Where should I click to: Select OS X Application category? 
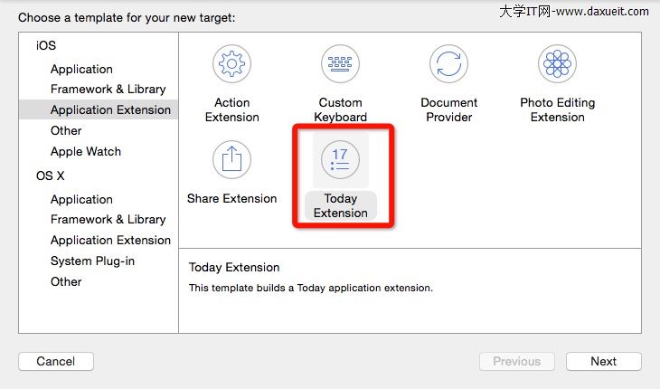[81, 199]
